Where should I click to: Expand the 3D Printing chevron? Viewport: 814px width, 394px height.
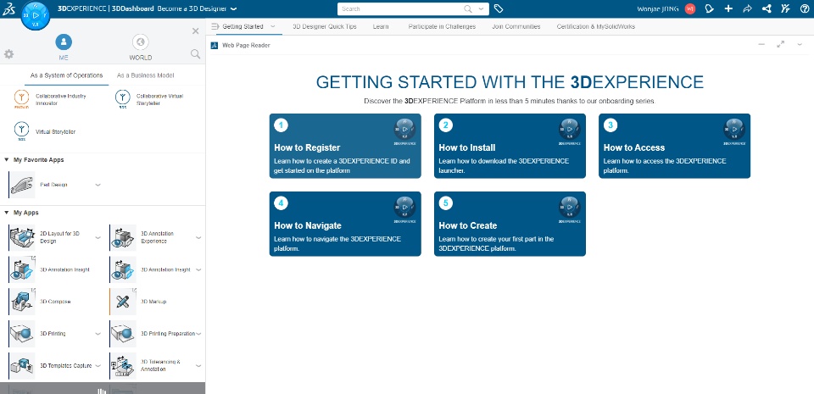[x=98, y=334]
